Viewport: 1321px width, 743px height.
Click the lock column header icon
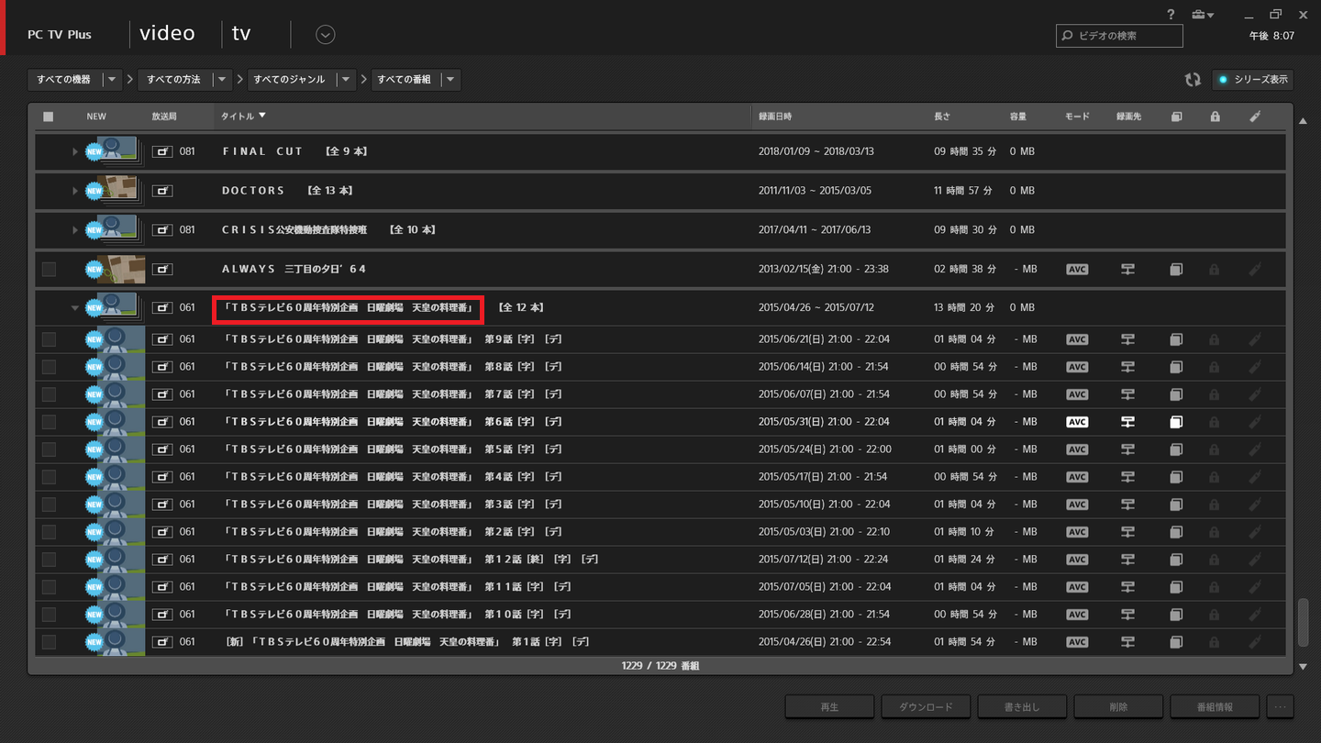point(1215,116)
